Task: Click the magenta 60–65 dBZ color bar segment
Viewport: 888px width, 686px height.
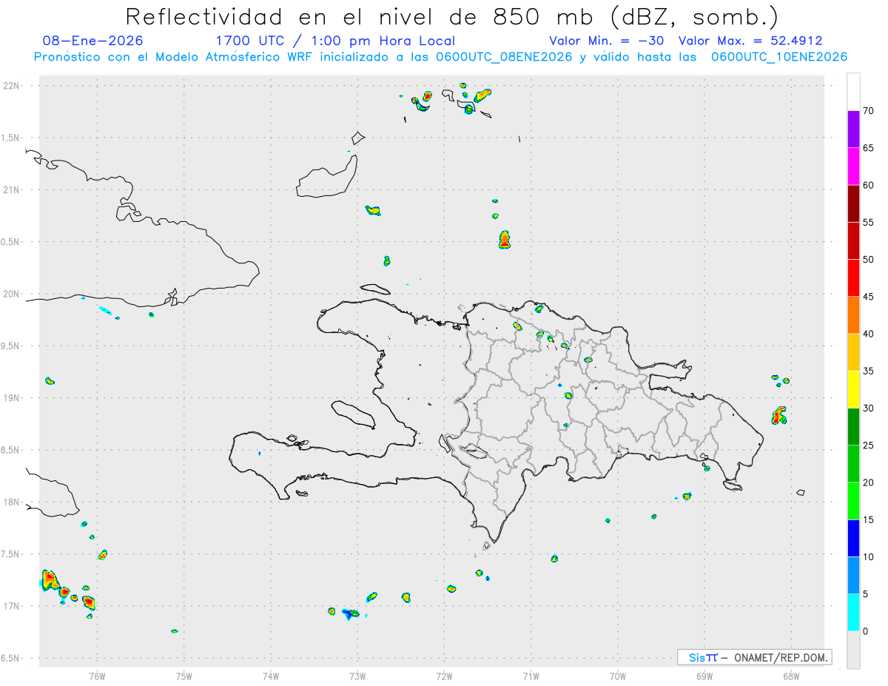Action: pos(853,167)
